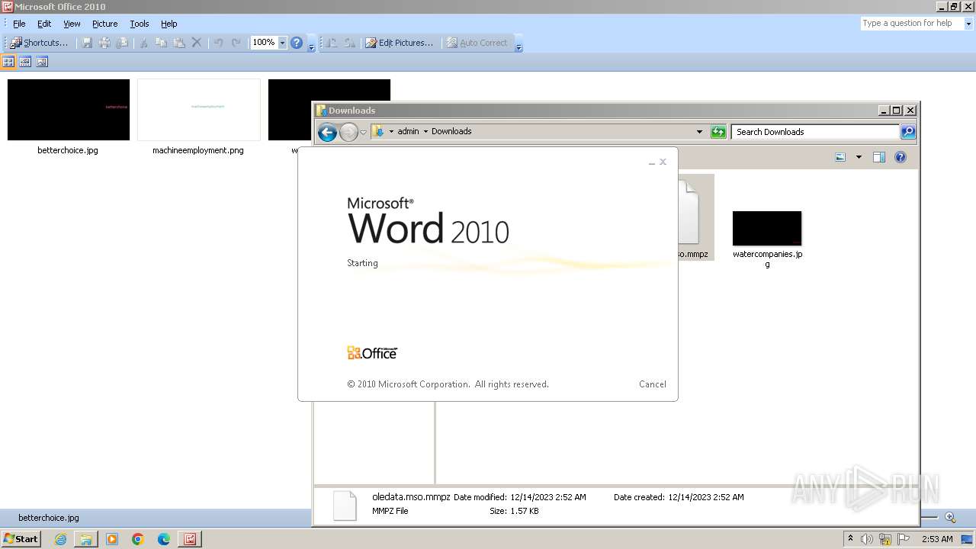Click Office Picture Manager taskbar icon

click(190, 539)
